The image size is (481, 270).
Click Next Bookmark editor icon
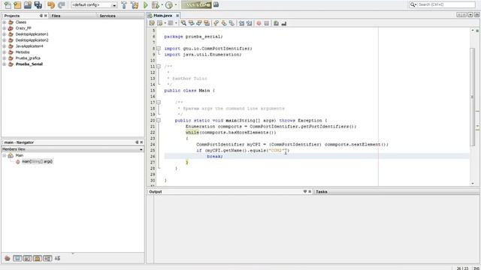(x=224, y=23)
